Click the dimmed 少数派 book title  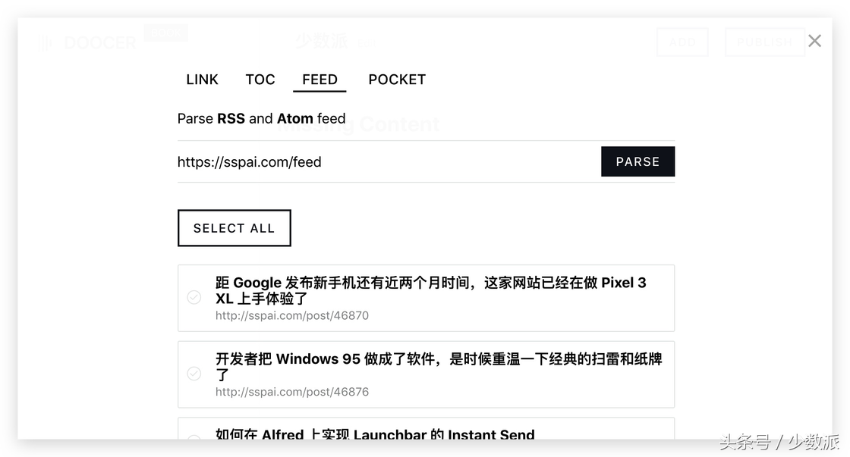pyautogui.click(x=321, y=41)
